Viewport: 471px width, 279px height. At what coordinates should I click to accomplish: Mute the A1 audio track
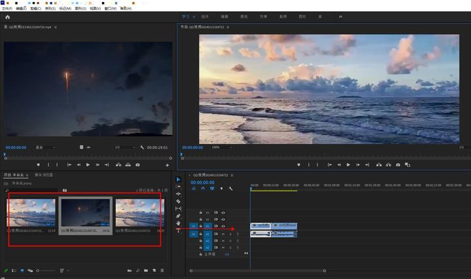tap(223, 234)
